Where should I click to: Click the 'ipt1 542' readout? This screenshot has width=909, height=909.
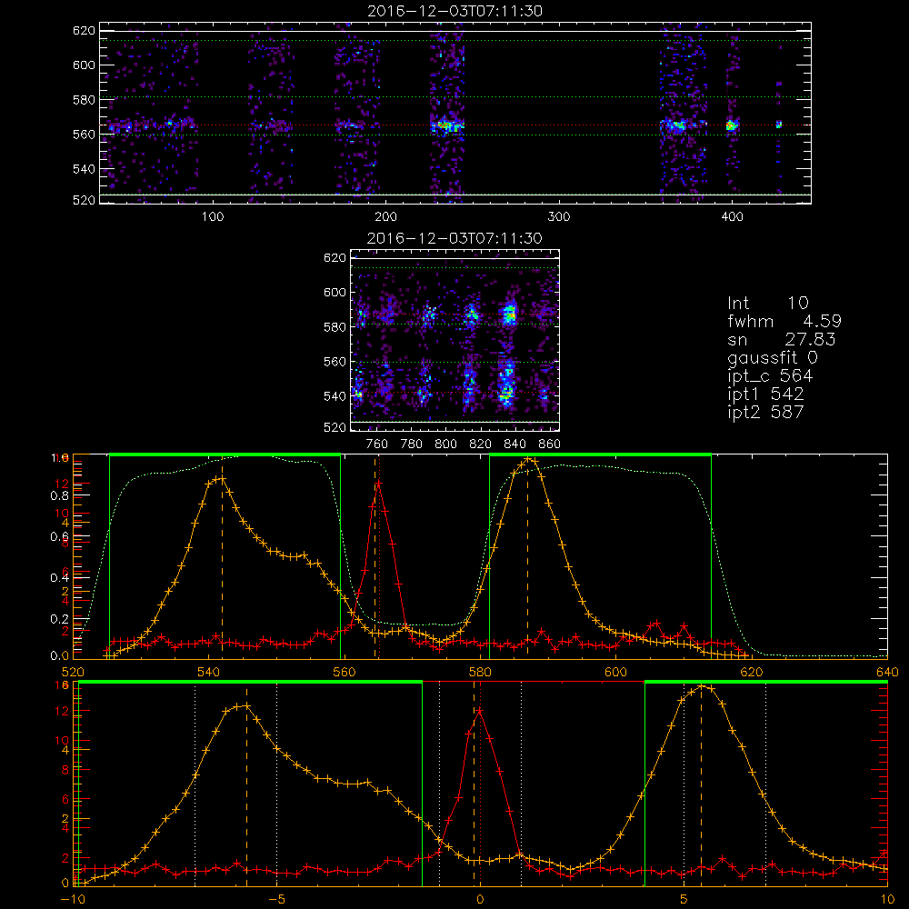coord(765,395)
